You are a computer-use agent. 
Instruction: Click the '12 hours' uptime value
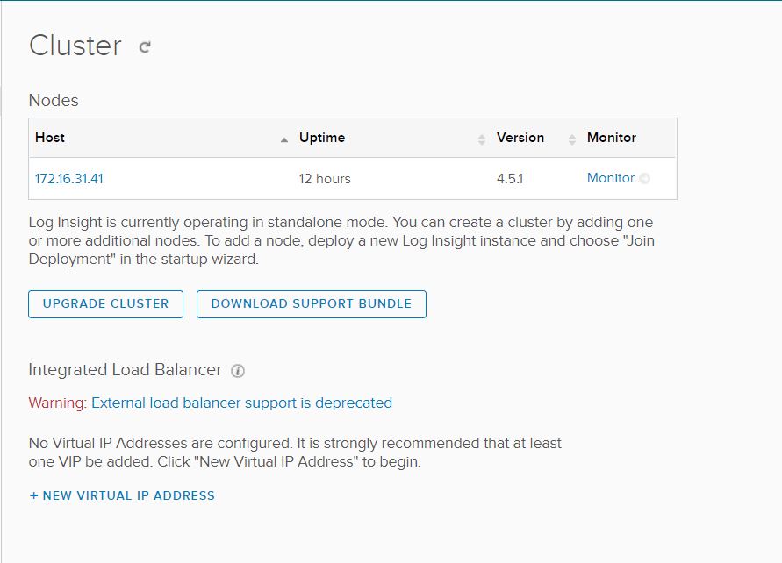[x=325, y=179]
